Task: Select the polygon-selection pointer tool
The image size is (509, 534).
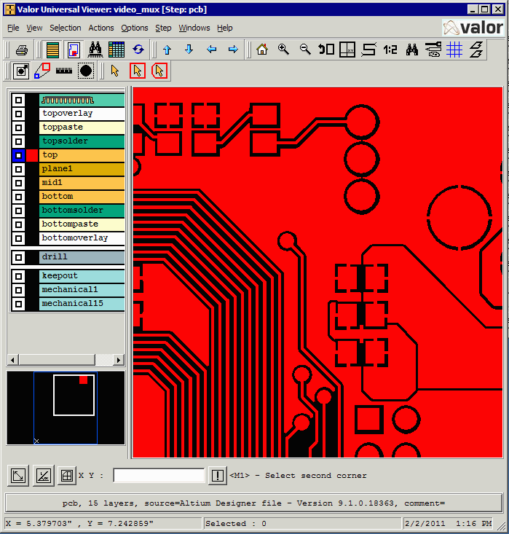Action: click(159, 71)
